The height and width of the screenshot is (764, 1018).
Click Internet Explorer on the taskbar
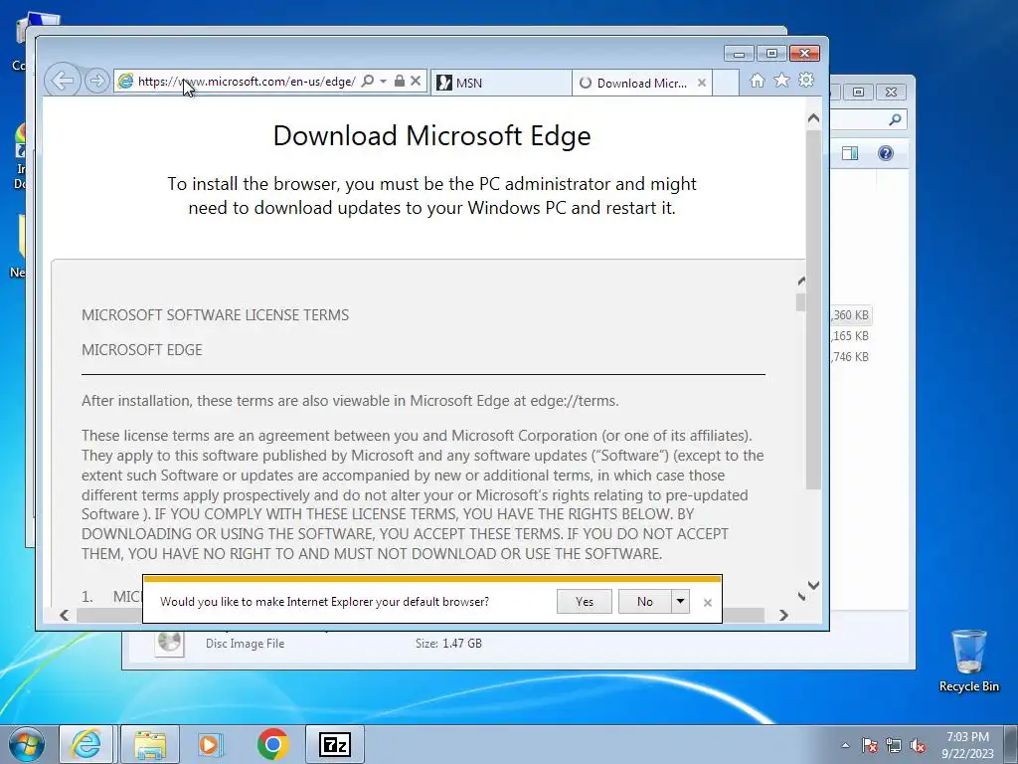[x=86, y=744]
